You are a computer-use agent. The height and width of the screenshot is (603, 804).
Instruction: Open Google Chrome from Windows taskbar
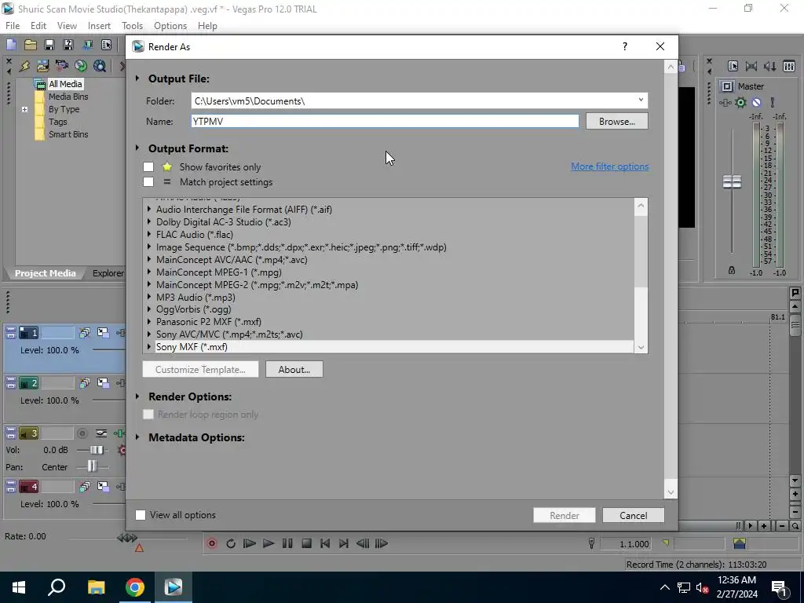pos(135,587)
